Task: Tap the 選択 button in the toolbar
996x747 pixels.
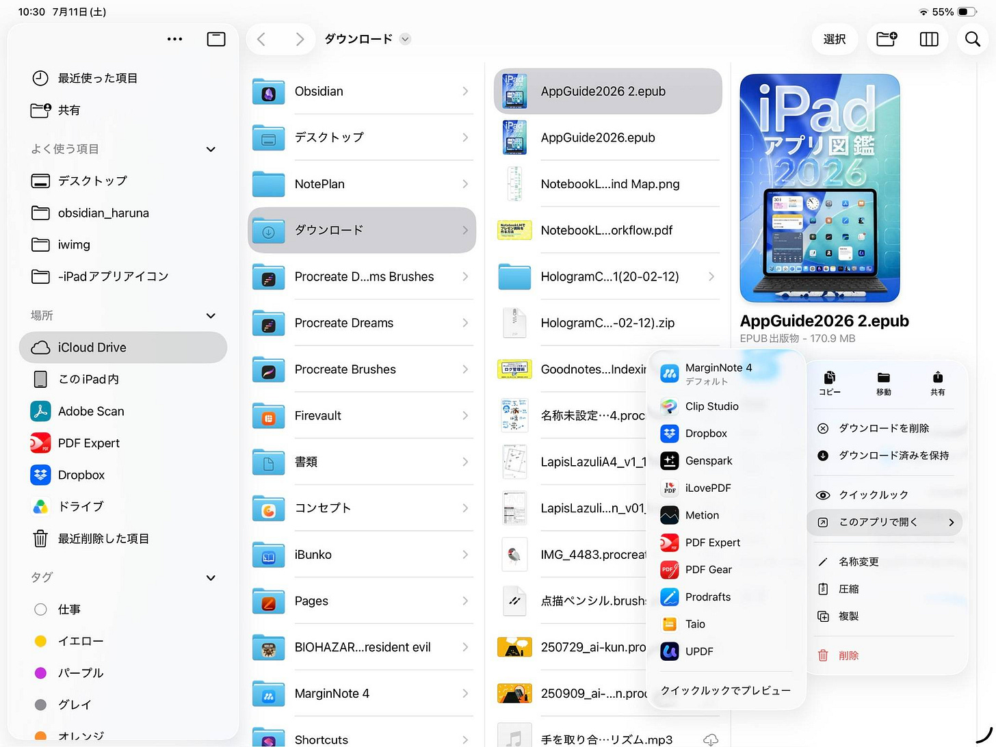Action: click(835, 39)
